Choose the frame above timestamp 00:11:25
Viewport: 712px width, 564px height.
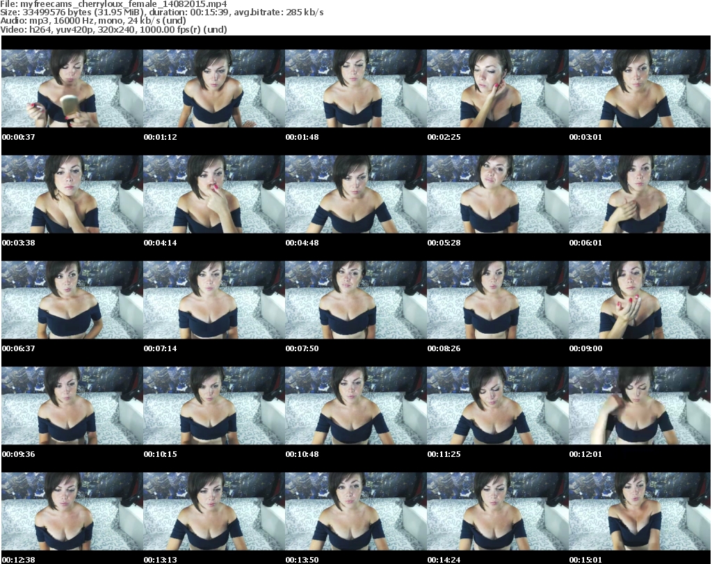point(497,405)
